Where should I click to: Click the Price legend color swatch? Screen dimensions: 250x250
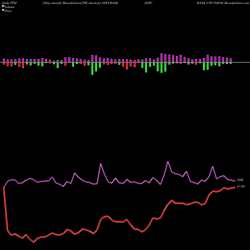[x=3, y=10]
